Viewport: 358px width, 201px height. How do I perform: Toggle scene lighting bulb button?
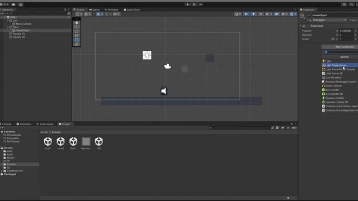point(253,14)
